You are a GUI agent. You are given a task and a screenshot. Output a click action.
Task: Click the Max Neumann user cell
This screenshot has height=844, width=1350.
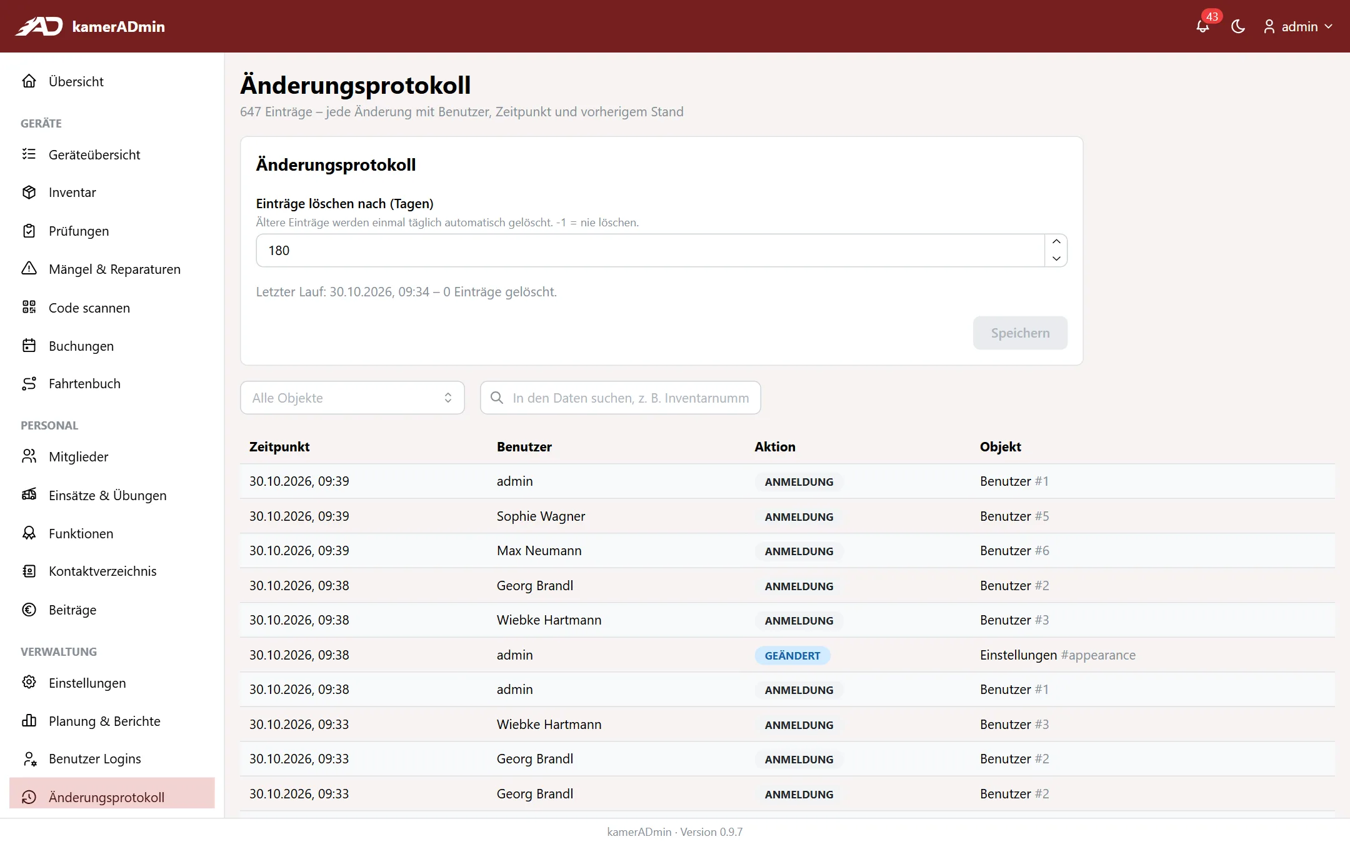click(539, 550)
